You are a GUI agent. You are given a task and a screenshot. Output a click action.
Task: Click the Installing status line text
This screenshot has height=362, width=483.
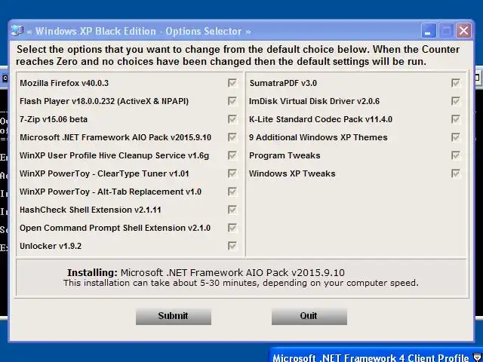206,273
